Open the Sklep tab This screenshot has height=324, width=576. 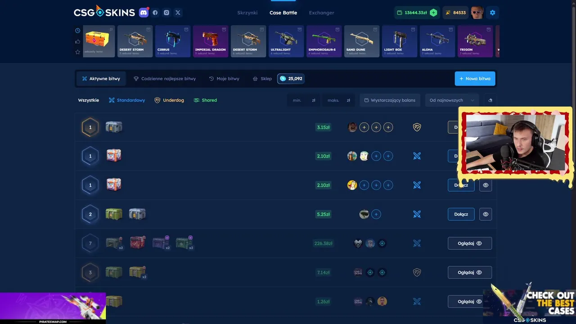point(262,79)
